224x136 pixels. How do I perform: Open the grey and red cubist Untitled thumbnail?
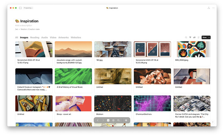192,76
